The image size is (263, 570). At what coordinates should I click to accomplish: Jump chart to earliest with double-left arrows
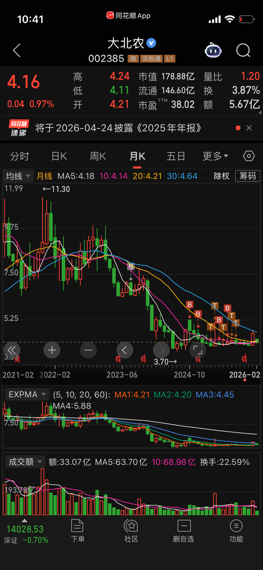coord(12,350)
